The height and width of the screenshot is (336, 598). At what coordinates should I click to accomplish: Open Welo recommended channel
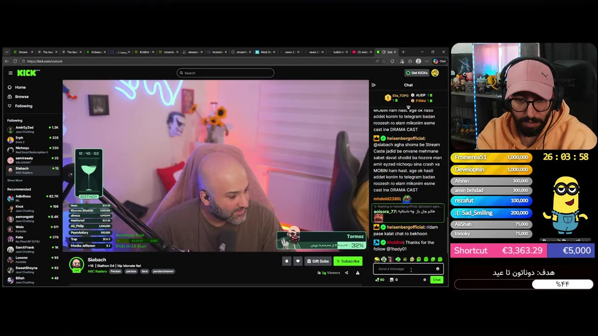click(x=33, y=229)
